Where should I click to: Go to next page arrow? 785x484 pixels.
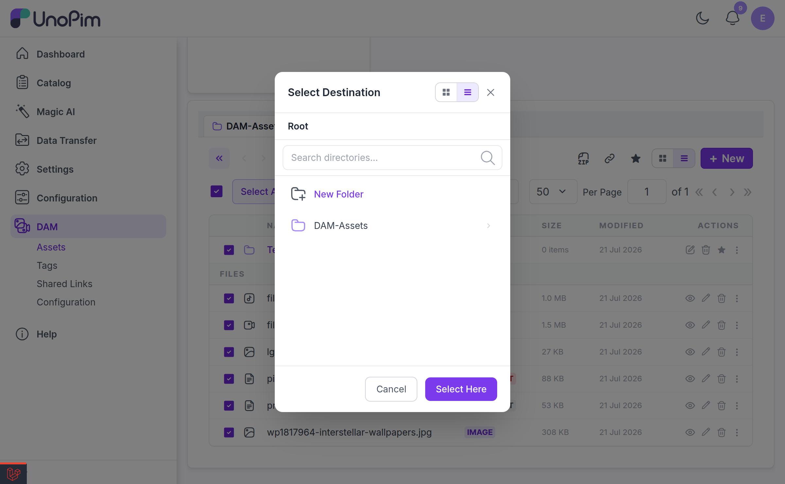[x=732, y=192]
